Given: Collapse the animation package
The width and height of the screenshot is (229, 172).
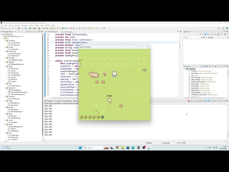Looking at the screenshot, I should pos(5,40).
